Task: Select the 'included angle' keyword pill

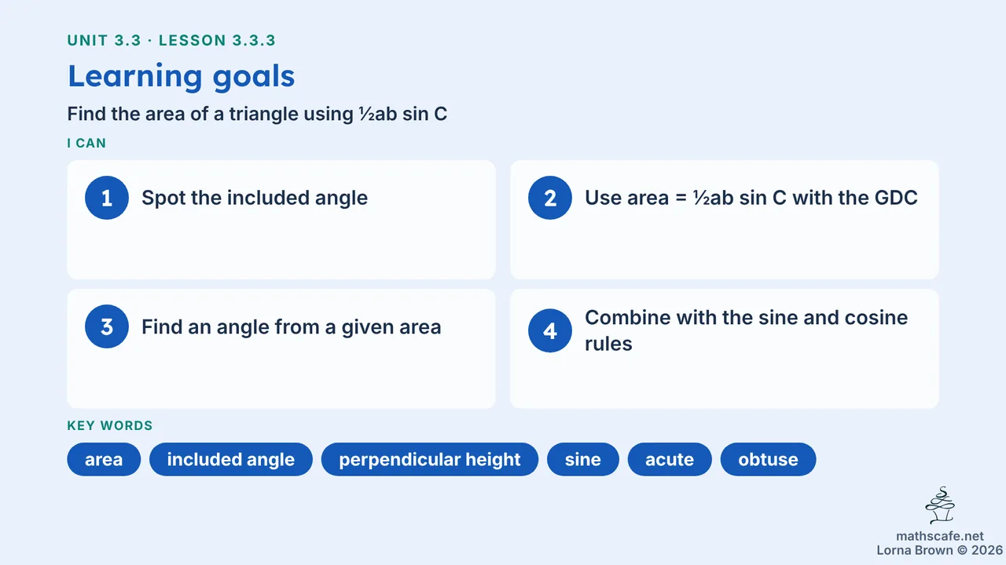Action: [231, 460]
